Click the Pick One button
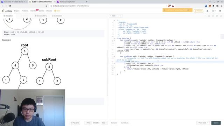This screenshot has height=126, width=224. (75, 123)
